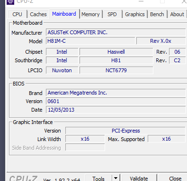The width and height of the screenshot is (187, 181).
Task: Select the Mainboard tab
Action: click(x=64, y=14)
